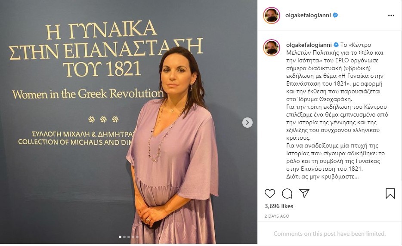Share the post via paper plane icon
The height and width of the screenshot is (246, 402).
point(304,193)
